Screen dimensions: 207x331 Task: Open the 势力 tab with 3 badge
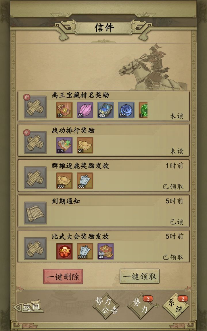tap(141, 306)
